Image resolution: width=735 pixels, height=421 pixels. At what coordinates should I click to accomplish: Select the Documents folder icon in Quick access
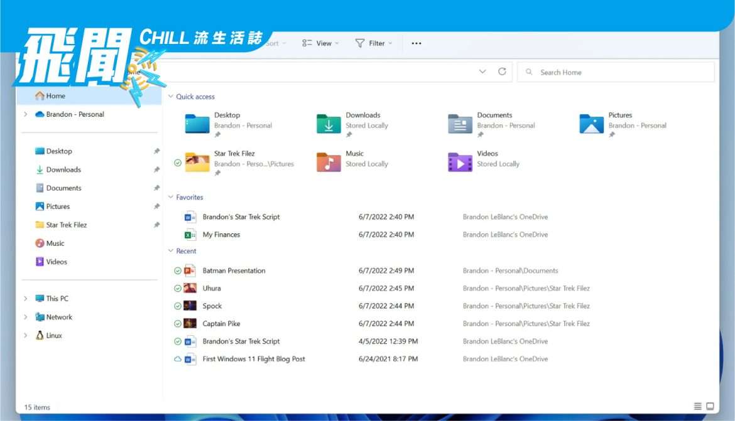(460, 124)
